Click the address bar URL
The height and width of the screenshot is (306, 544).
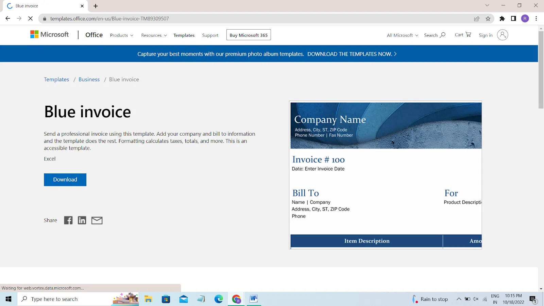pyautogui.click(x=109, y=19)
